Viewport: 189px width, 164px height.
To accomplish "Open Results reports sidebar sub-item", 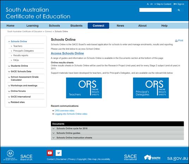I will (x=21, y=55).
